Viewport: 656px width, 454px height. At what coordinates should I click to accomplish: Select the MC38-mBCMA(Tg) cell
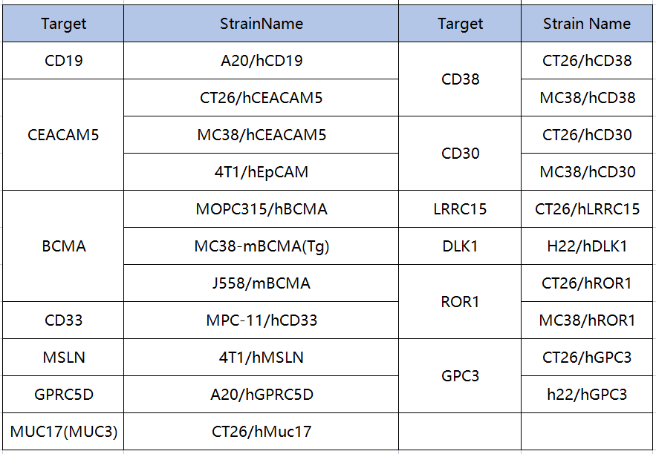click(261, 246)
